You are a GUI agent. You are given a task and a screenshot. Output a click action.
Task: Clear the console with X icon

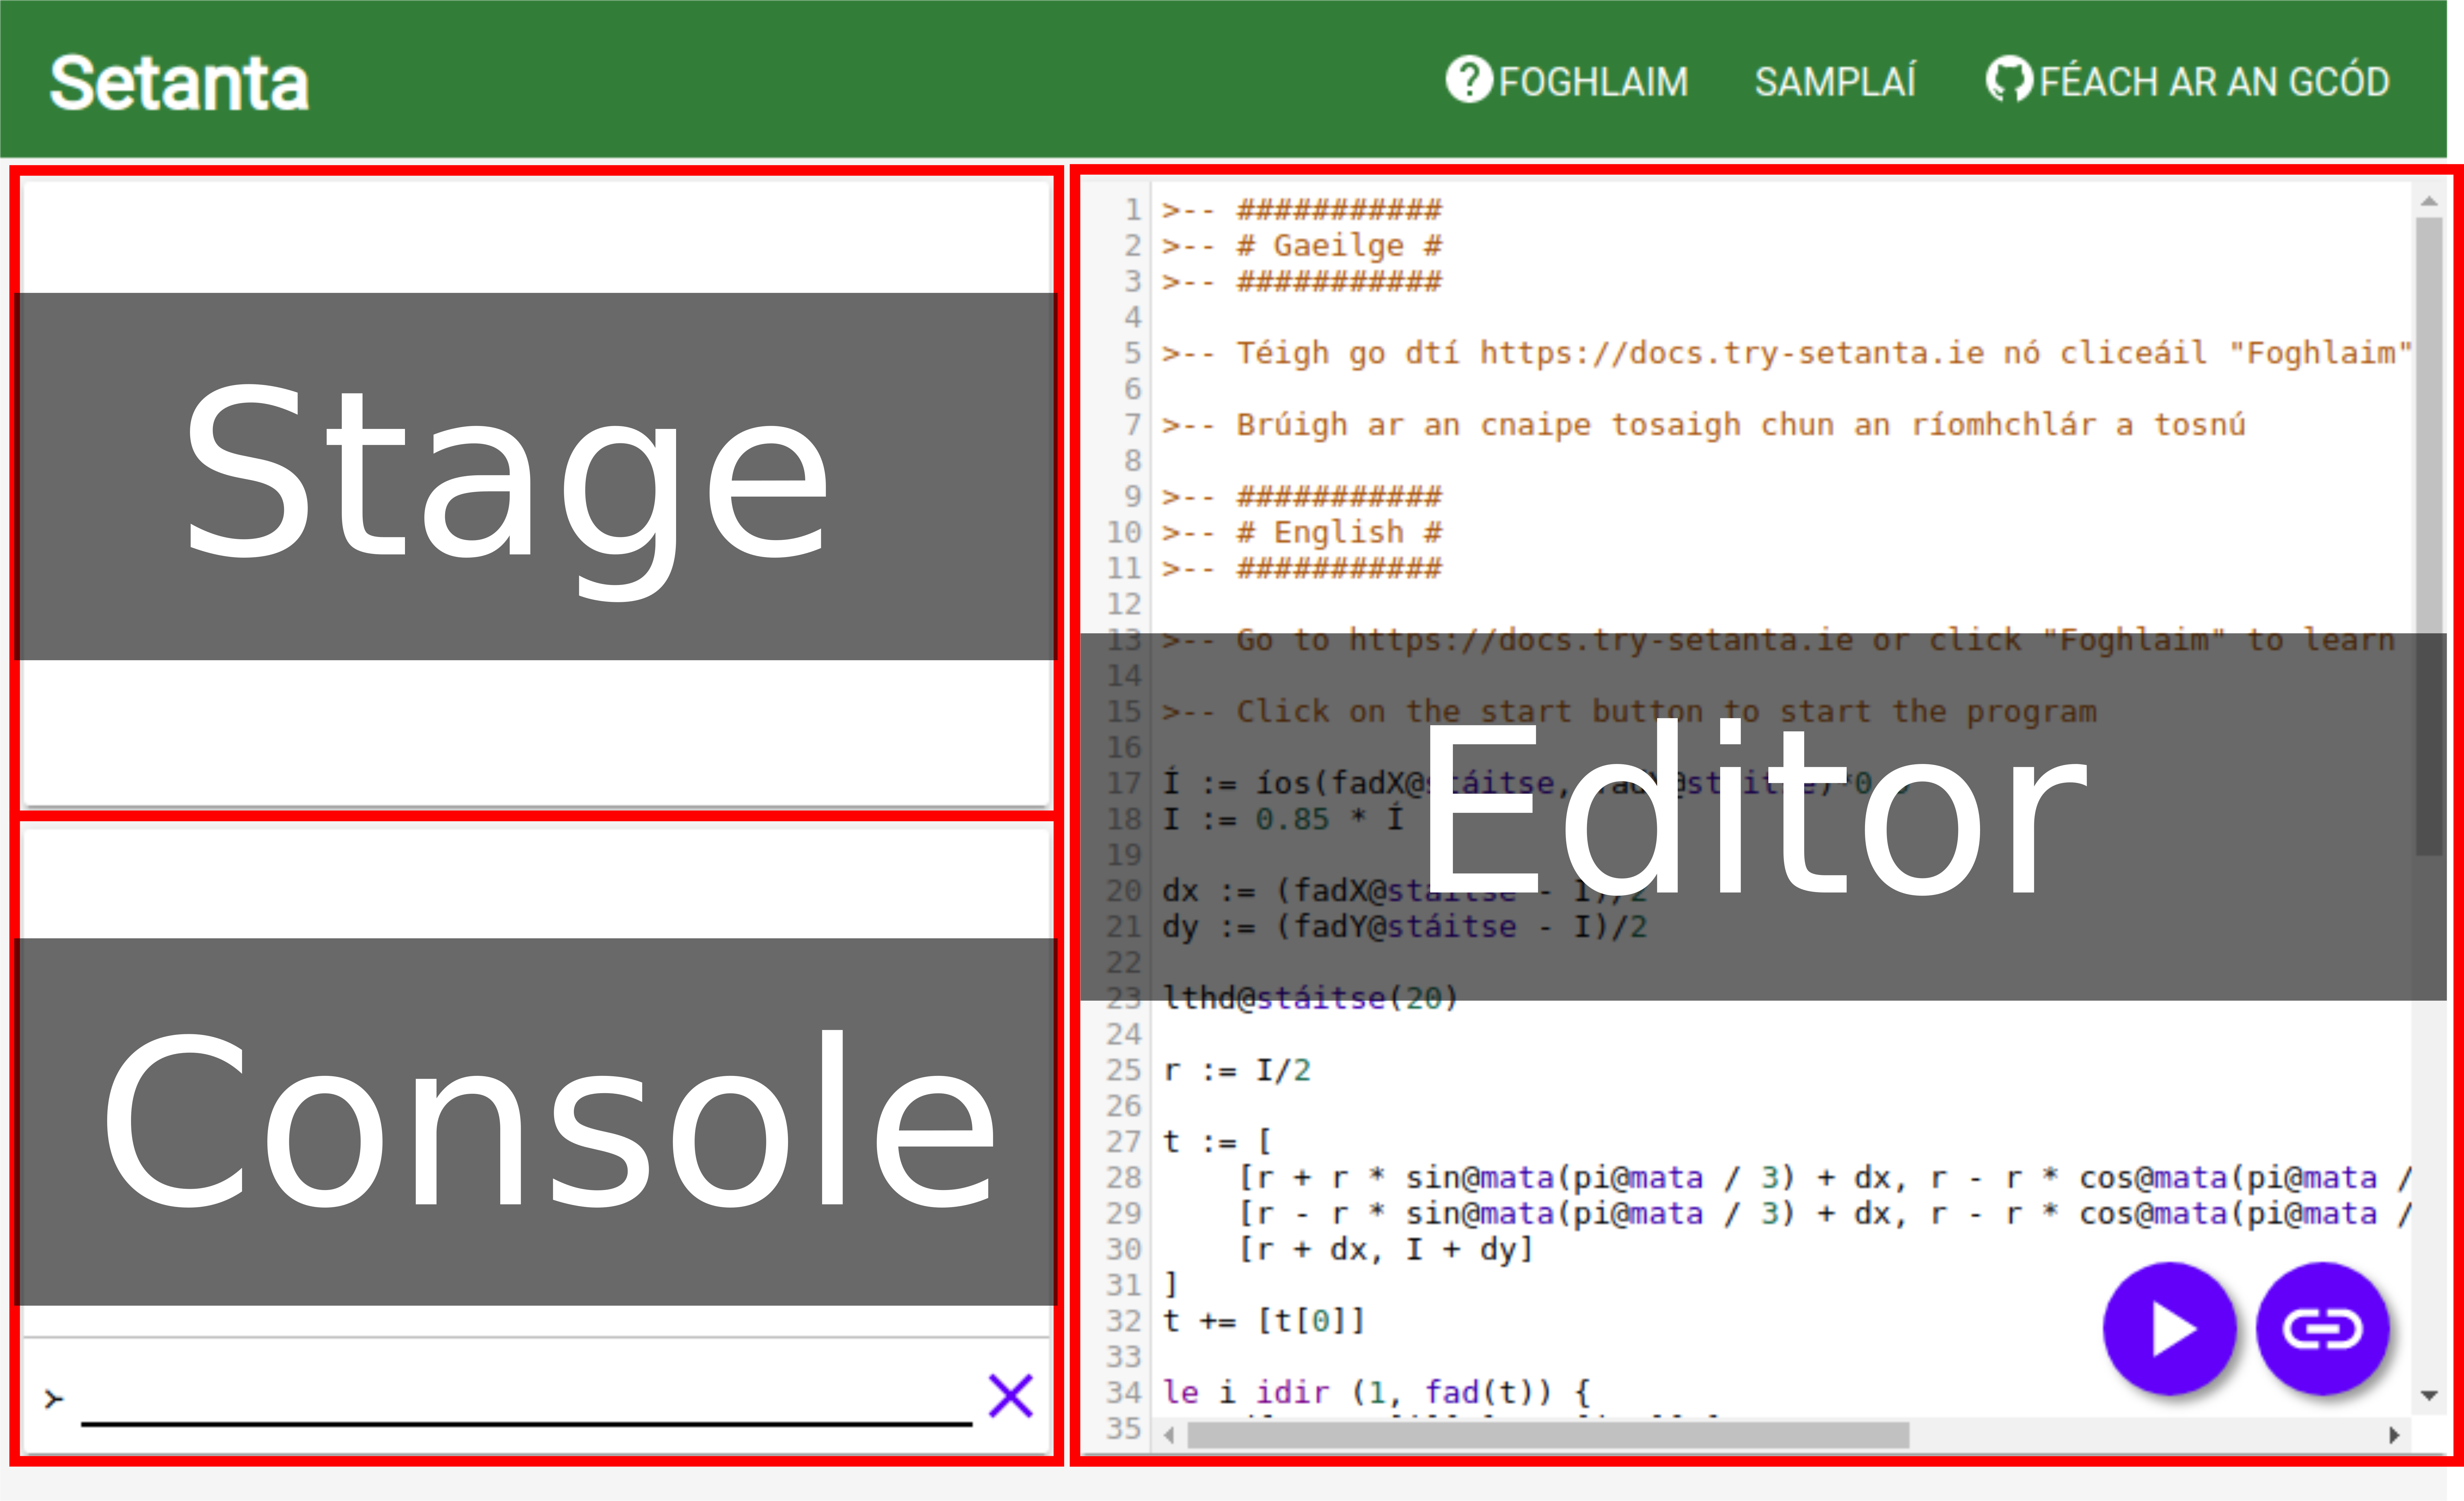[x=1010, y=1396]
